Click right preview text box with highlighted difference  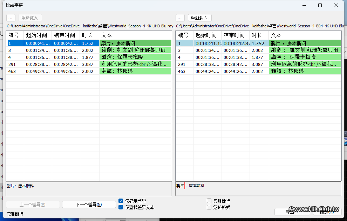coord(258,189)
